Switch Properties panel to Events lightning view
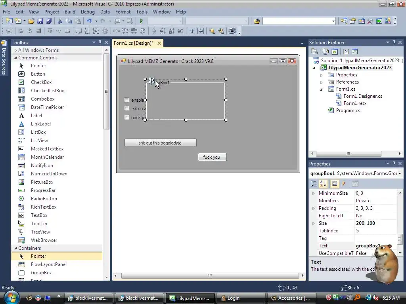 point(344,184)
